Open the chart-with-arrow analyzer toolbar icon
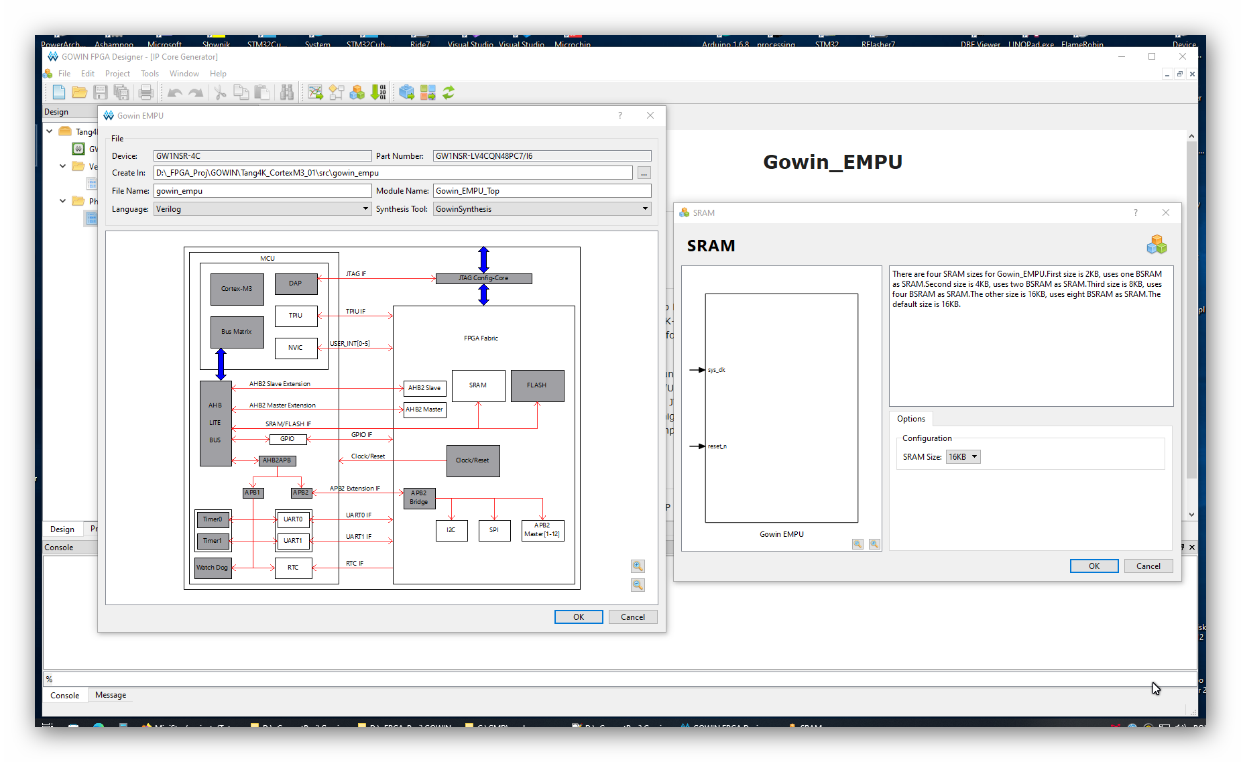This screenshot has width=1241, height=762. 315,92
